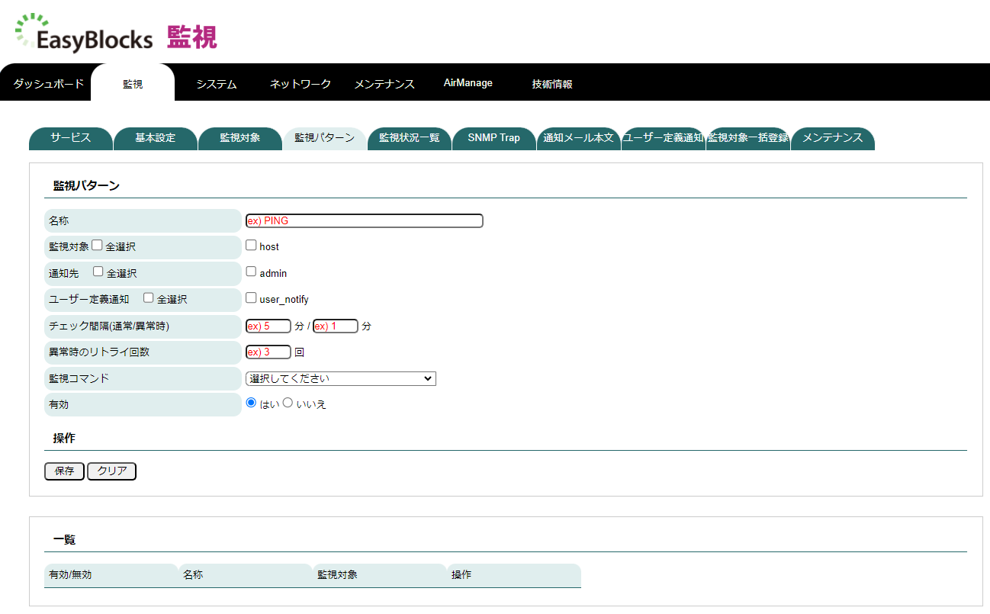990x614 pixels.
Task: Check the admin checkbox
Action: coord(251,272)
